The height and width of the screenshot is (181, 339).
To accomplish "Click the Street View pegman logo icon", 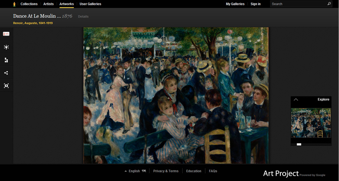I will [14, 4].
